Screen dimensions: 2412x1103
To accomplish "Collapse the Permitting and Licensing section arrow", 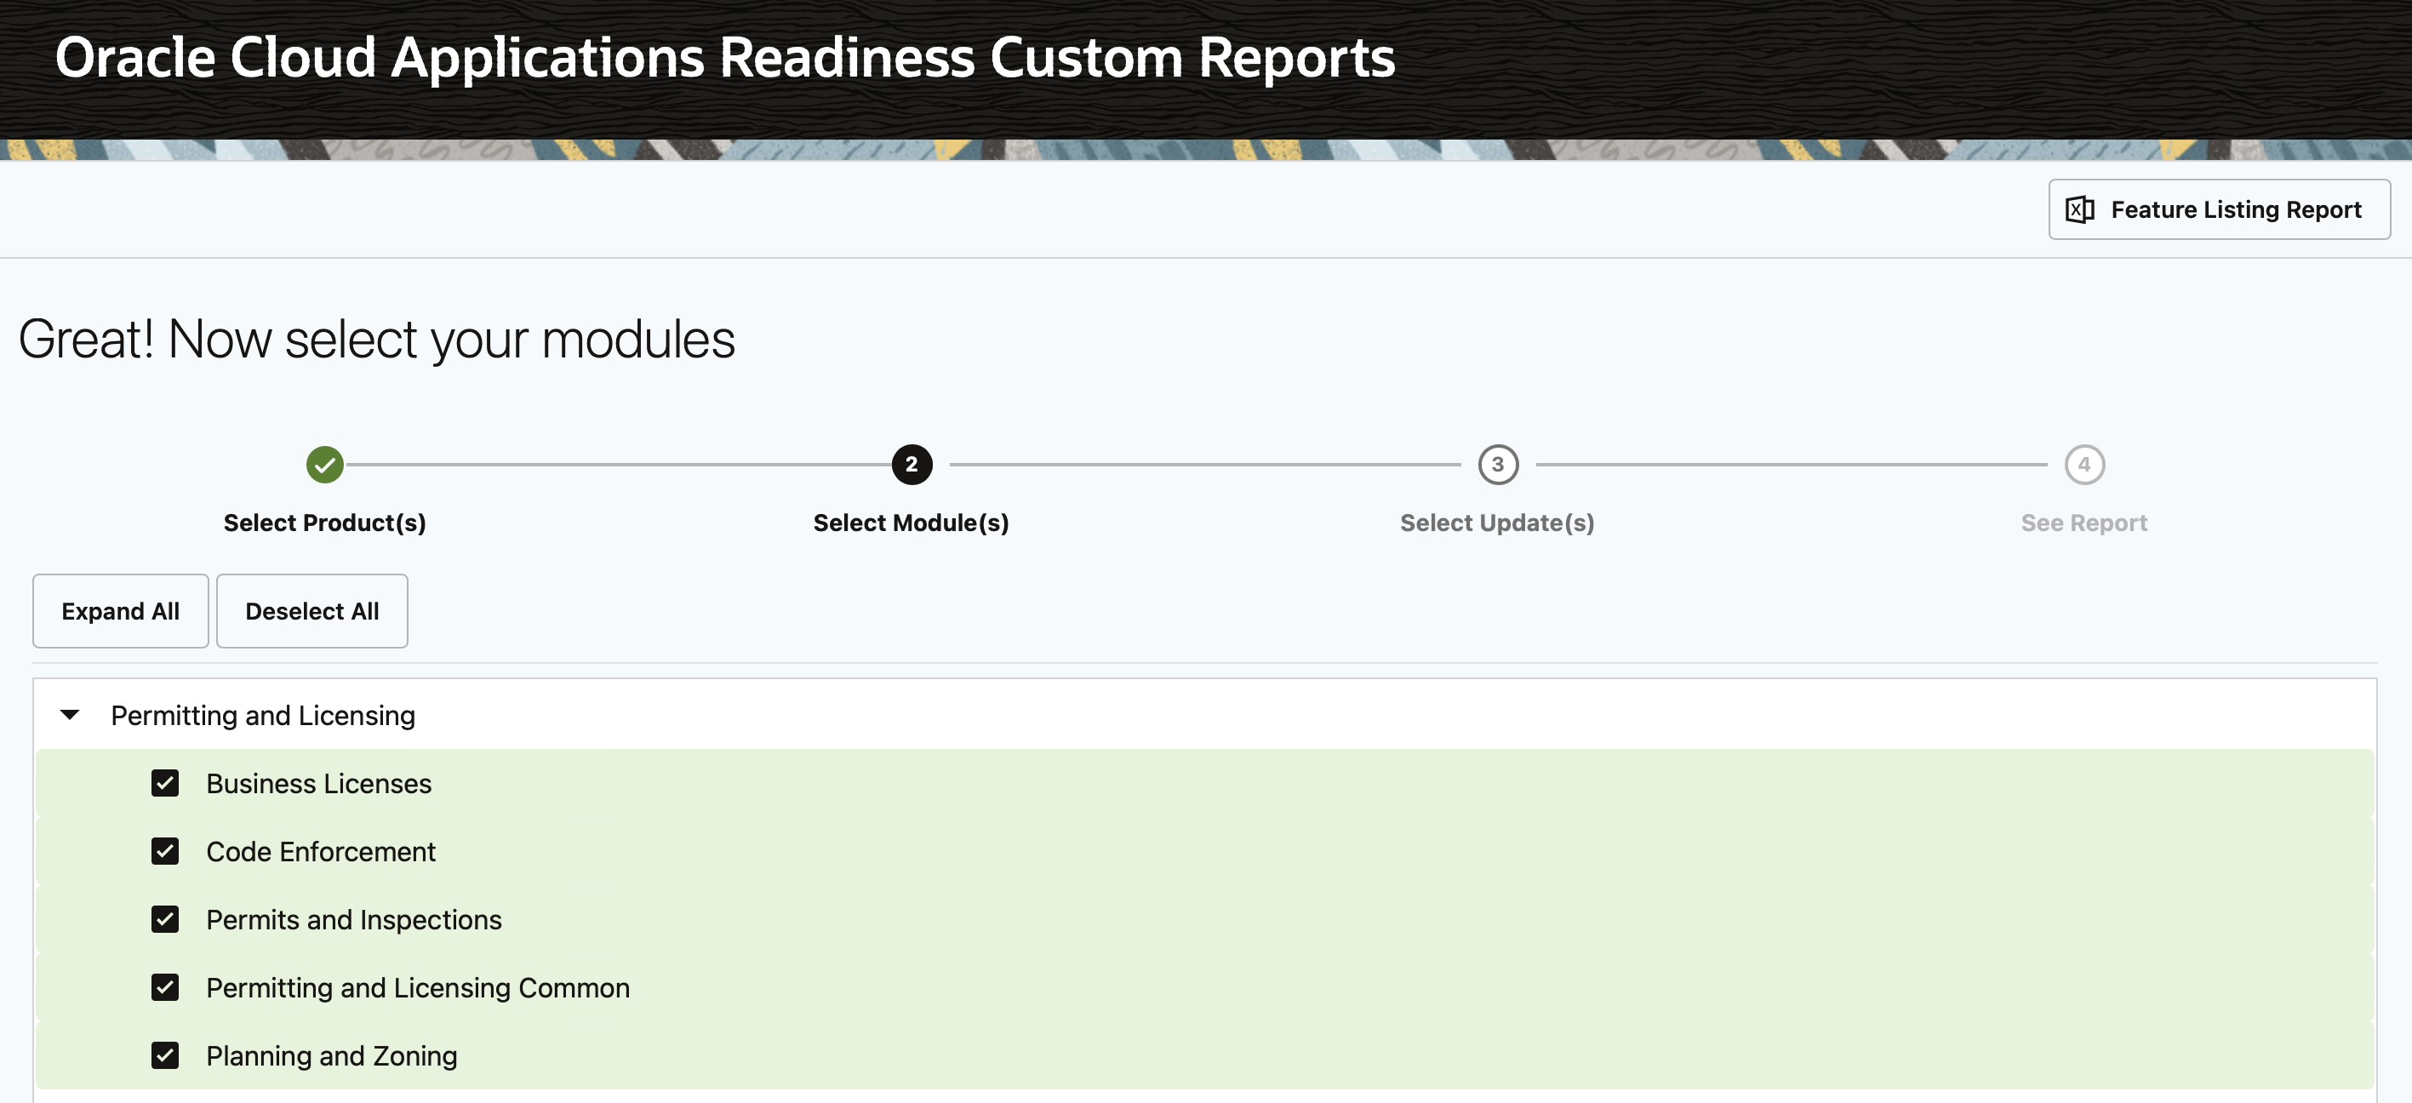I will coord(69,716).
